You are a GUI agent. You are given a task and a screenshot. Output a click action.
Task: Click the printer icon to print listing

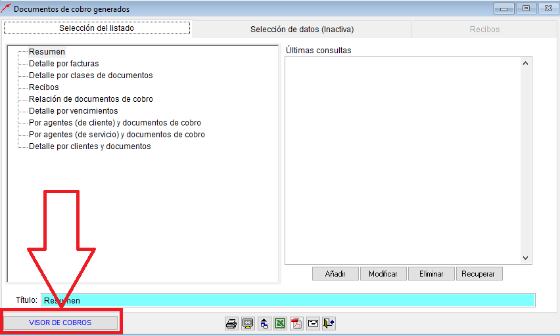pyautogui.click(x=231, y=324)
